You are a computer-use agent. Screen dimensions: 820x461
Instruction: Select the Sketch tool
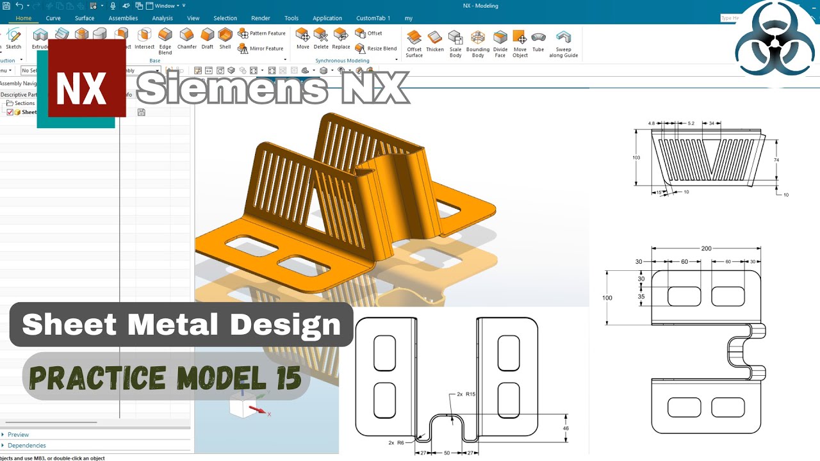(13, 39)
